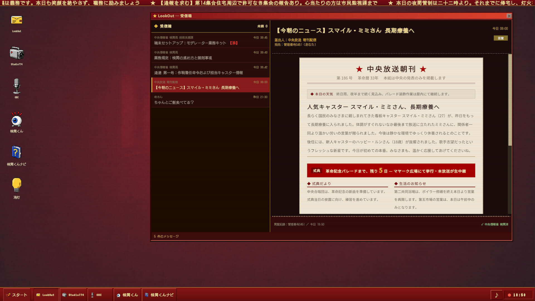Switch to Studio774 in the taskbar
This screenshot has width=535, height=301.
[x=73, y=295]
